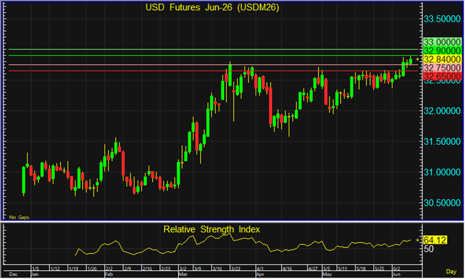Click the latest green candlestick in June
The height and width of the screenshot is (279, 465).
coord(411,61)
